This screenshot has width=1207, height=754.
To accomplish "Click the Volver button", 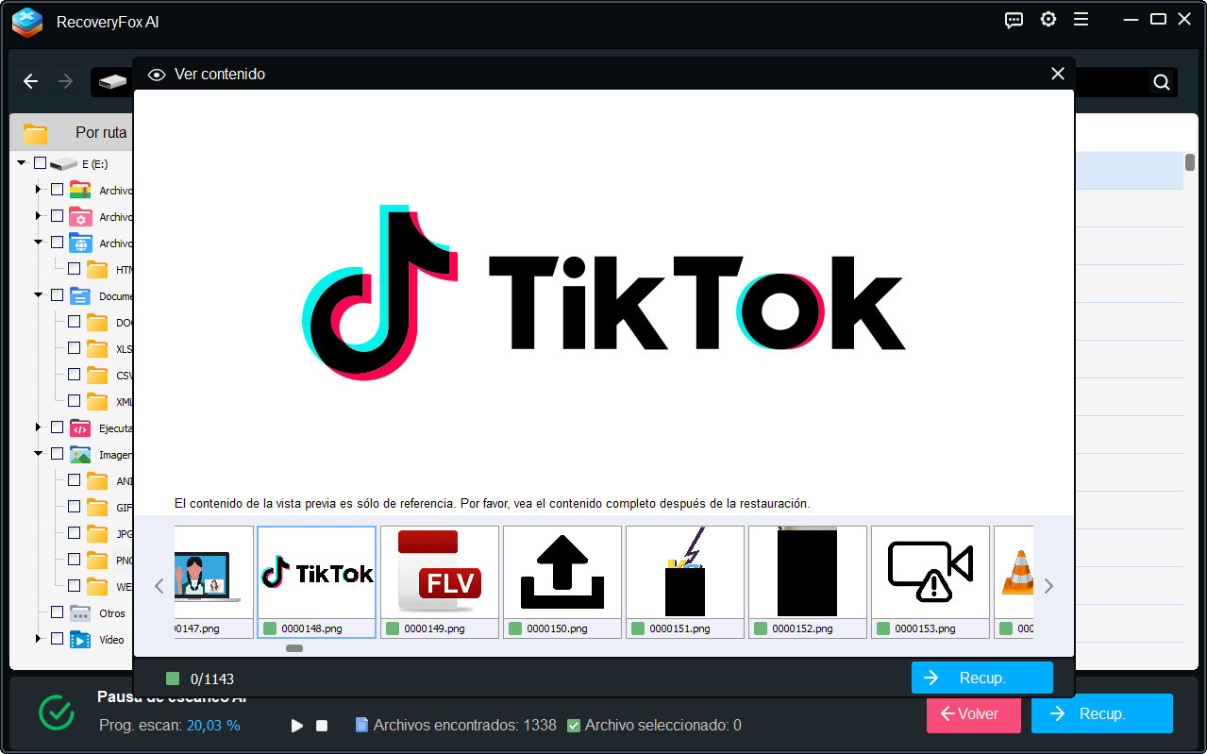I will tap(973, 713).
